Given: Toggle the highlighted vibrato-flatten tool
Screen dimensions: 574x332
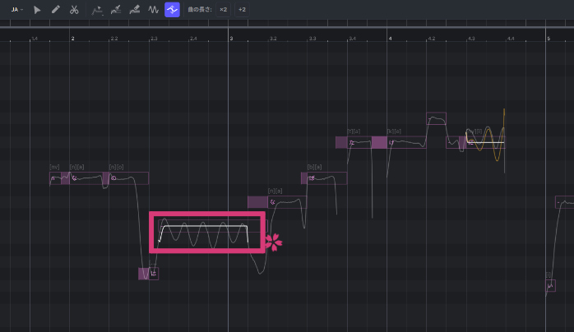Looking at the screenshot, I should tap(172, 10).
